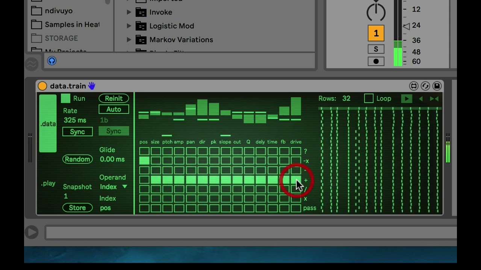The image size is (481, 270).
Task: Toggle the yellow track 1 activator
Action: coord(376,33)
